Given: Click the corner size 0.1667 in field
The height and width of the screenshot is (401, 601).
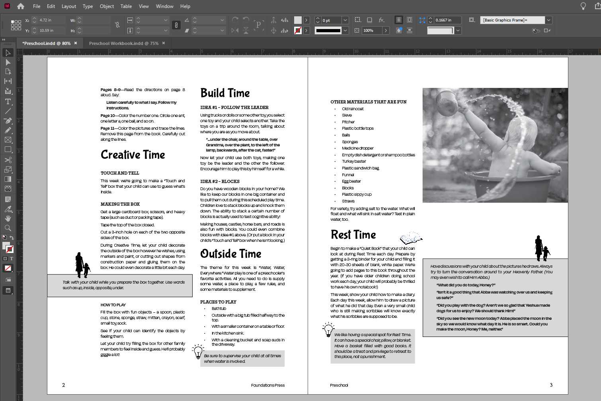Looking at the screenshot, I should pos(447,20).
